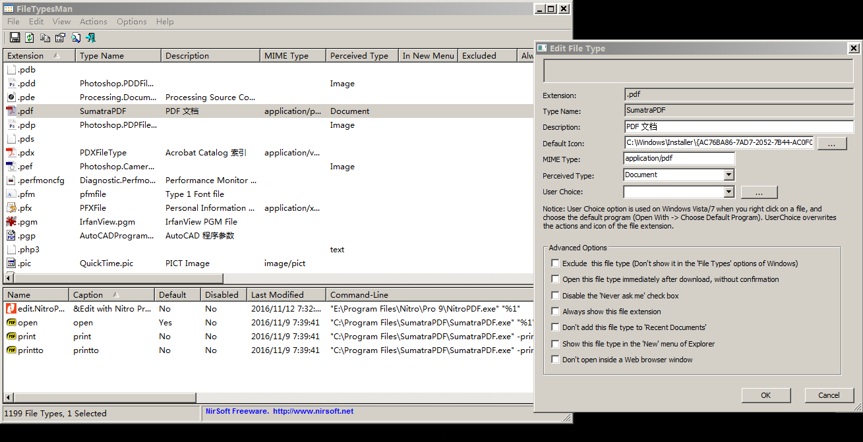Open the http://www.nirsoft.net link

(x=313, y=411)
